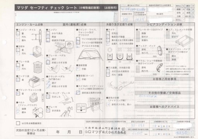Toggle the 警音器(ホーン) 作動 checkbox
Image resolution: width=198 pixels, height=139 pixels.
pos(78,79)
